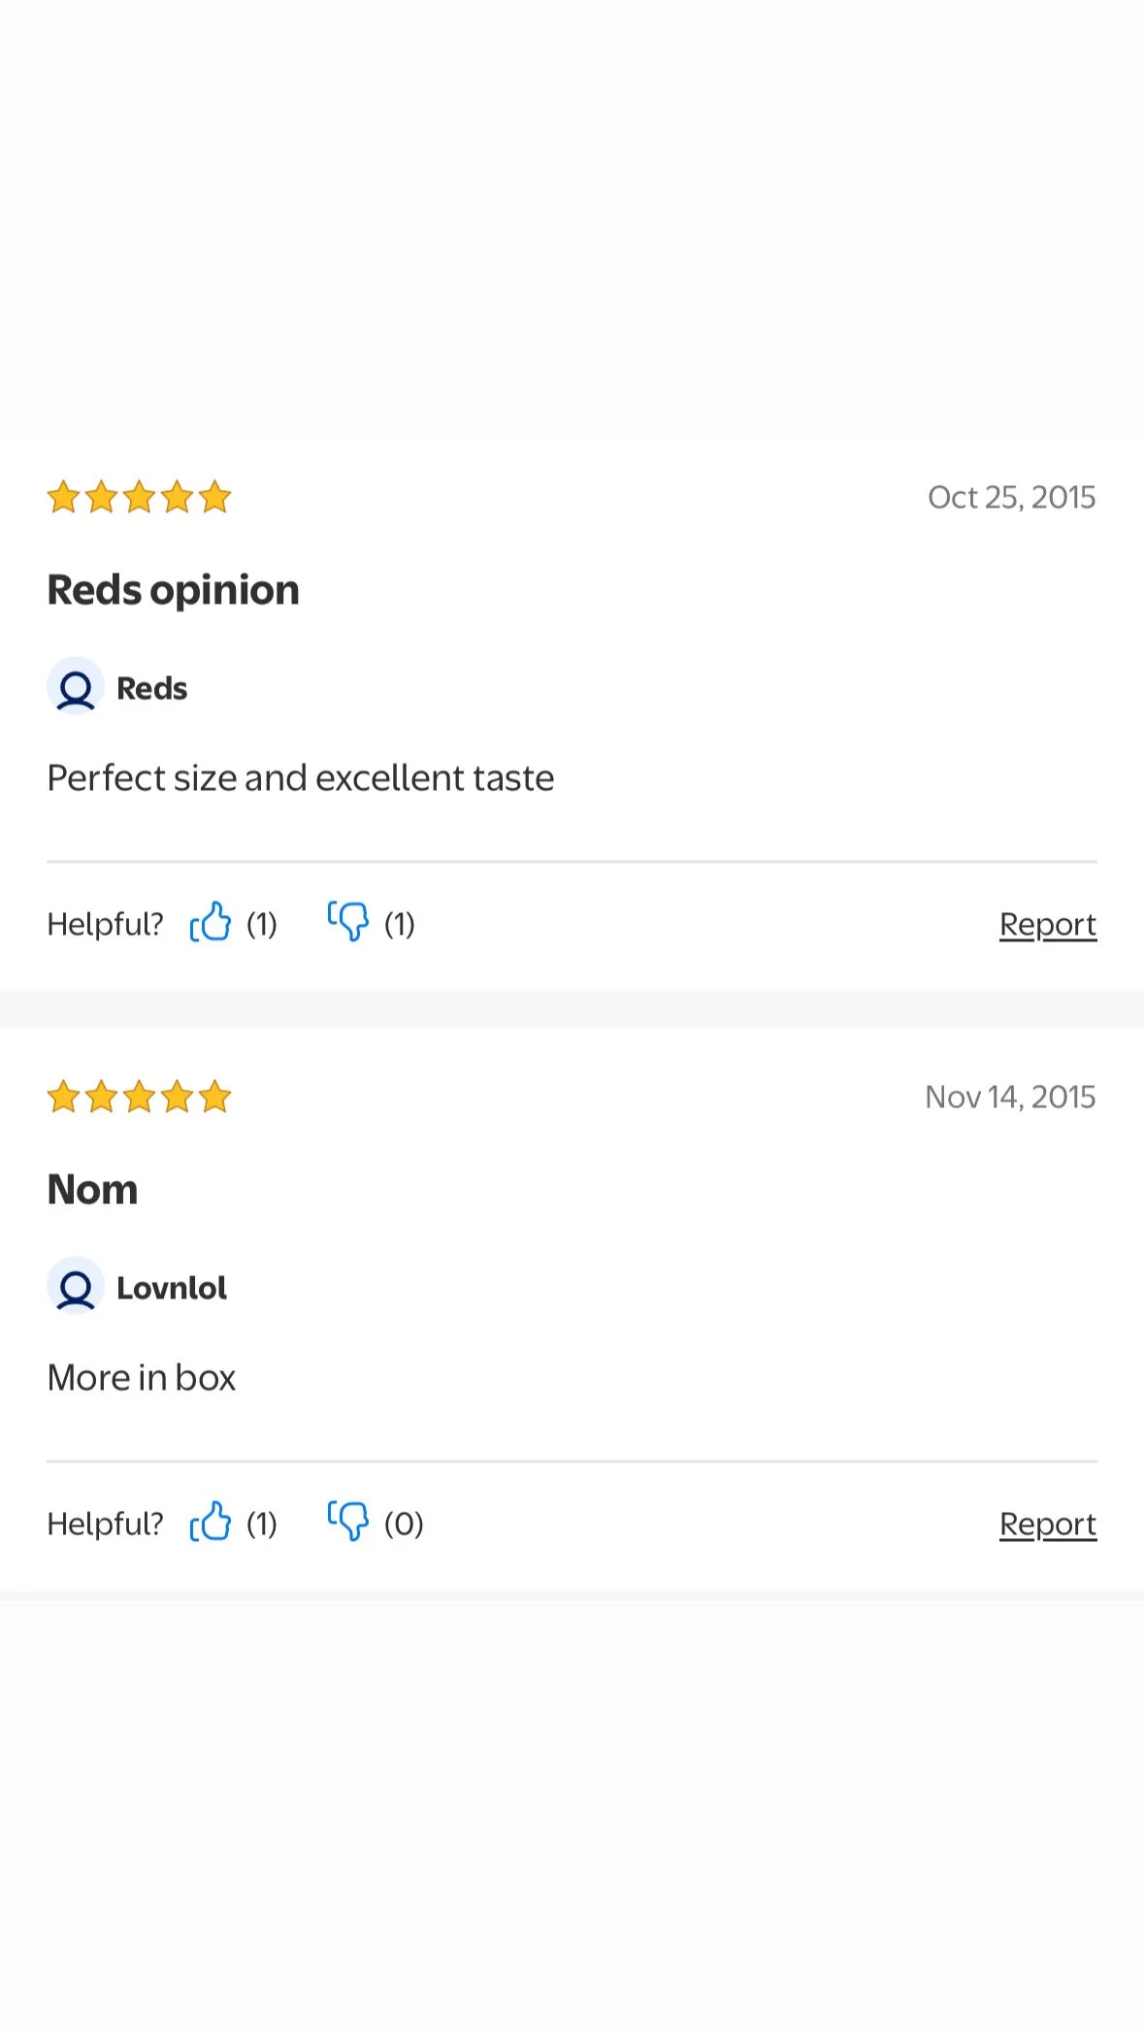Click the 'Perfect size and excellent taste' text
The image size is (1144, 2034).
click(x=301, y=778)
